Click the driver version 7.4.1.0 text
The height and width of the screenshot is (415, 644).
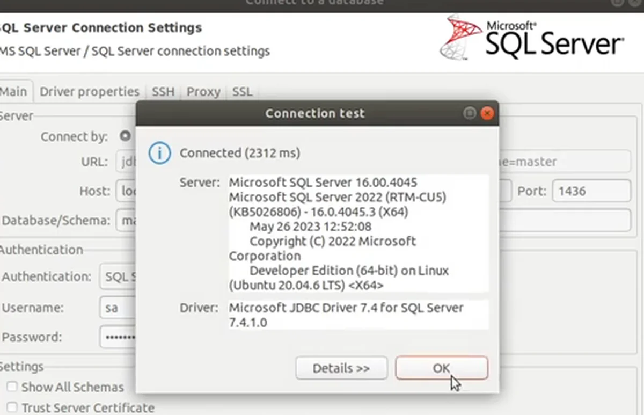[x=248, y=323]
